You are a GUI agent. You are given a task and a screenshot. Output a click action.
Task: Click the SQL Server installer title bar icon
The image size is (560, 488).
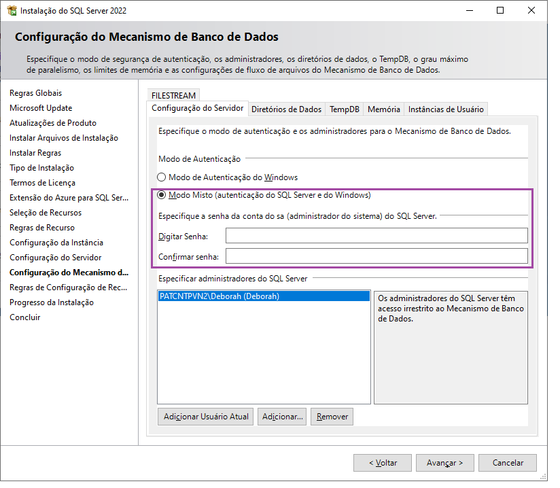point(12,11)
